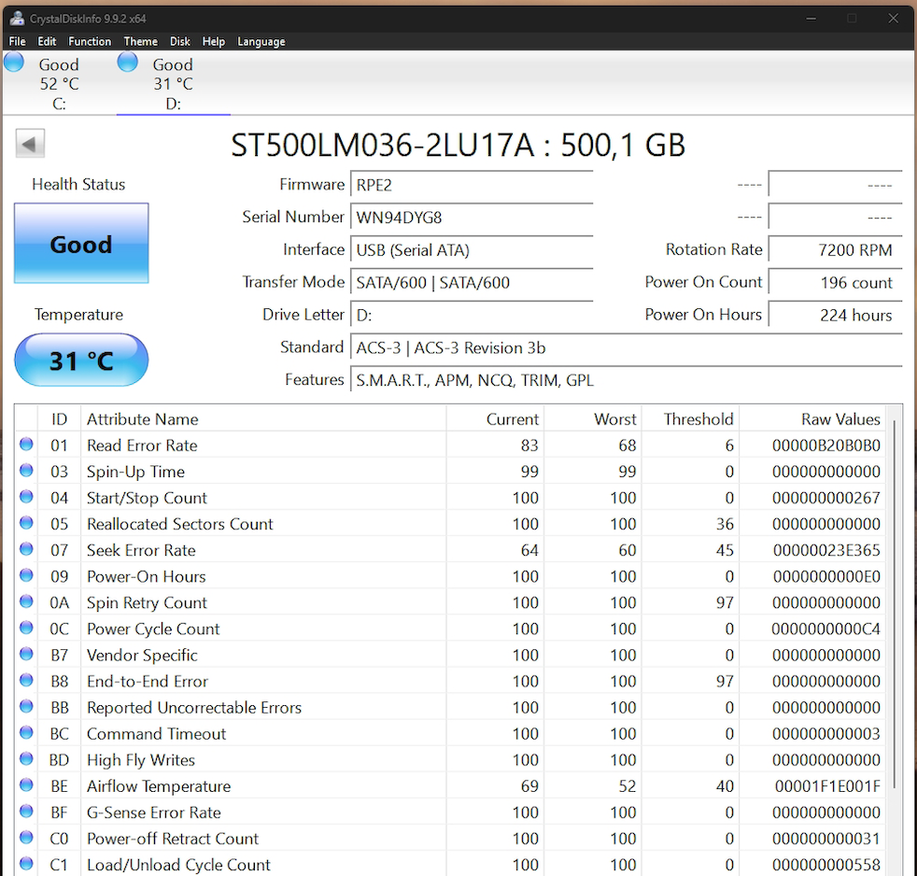Screen dimensions: 917x876
Task: Click the SMART attribute list vertical scrollbar
Action: point(895,602)
